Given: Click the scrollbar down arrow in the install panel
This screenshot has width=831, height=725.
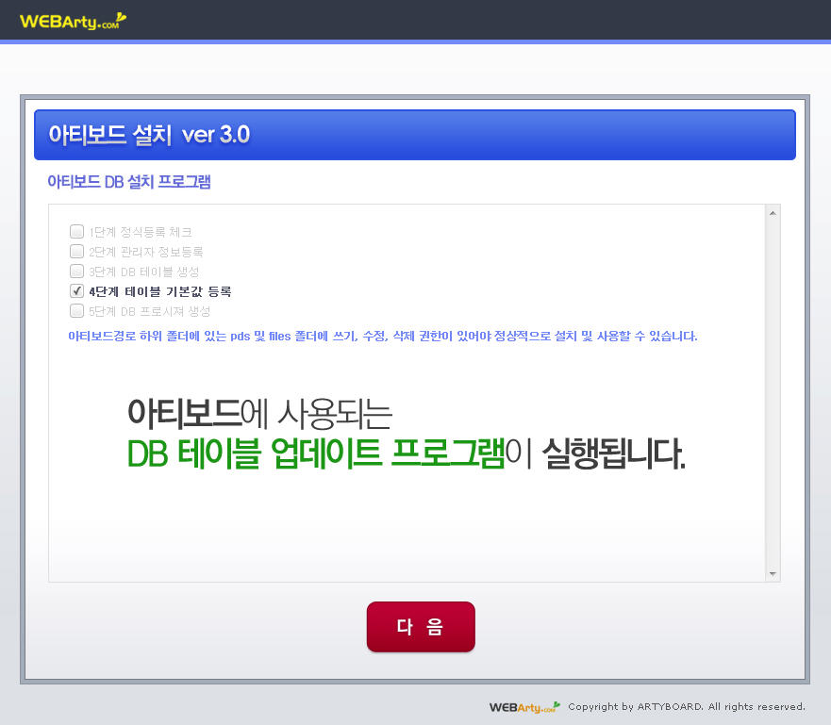Looking at the screenshot, I should click(773, 574).
